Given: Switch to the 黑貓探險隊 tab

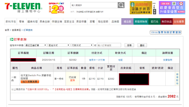Looking at the screenshot, I should [141, 22].
